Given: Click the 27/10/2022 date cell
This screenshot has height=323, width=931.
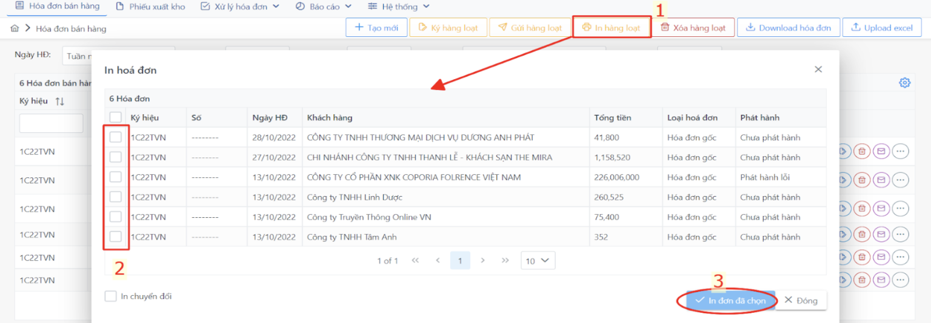Looking at the screenshot, I should tap(274, 157).
